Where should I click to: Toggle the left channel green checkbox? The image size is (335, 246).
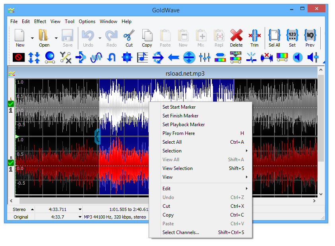[x=11, y=104]
